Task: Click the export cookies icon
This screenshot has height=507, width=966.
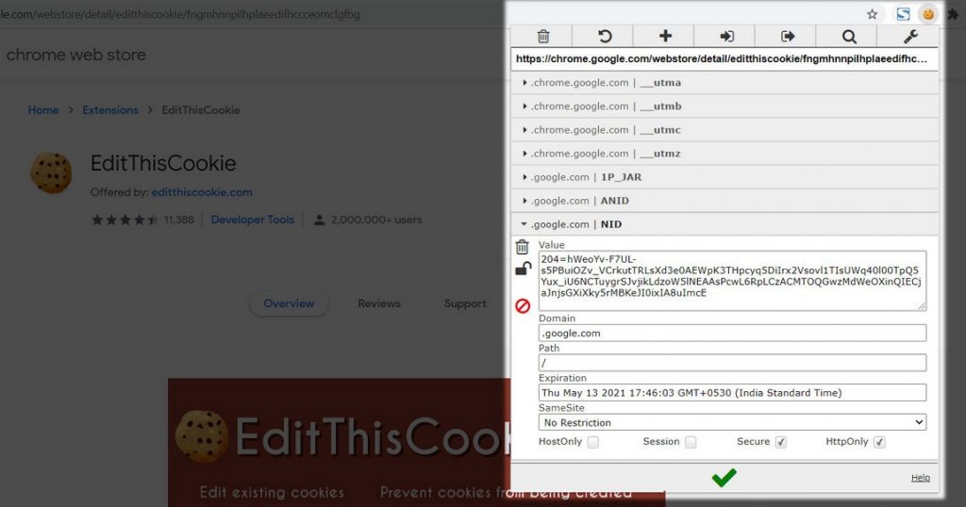Action: pyautogui.click(x=788, y=36)
